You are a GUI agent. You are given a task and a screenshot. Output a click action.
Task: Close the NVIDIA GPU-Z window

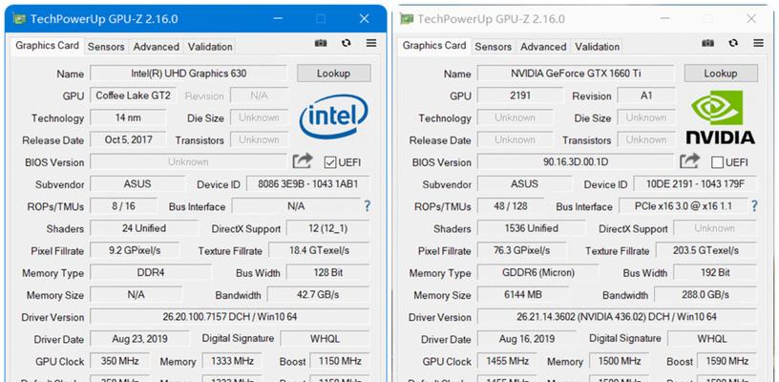pos(751,19)
